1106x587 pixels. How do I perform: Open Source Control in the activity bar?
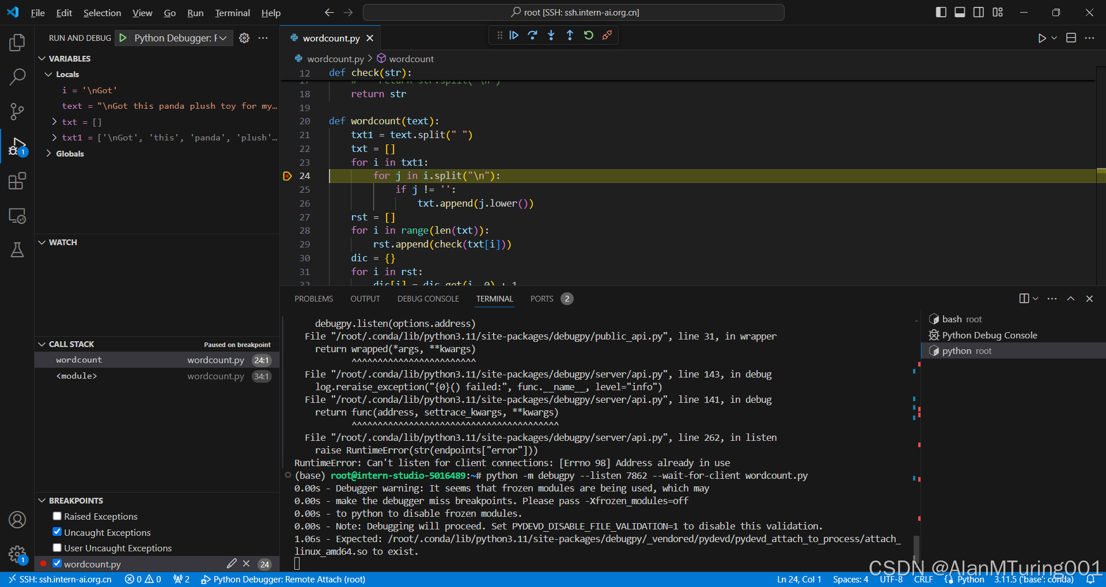[x=17, y=112]
